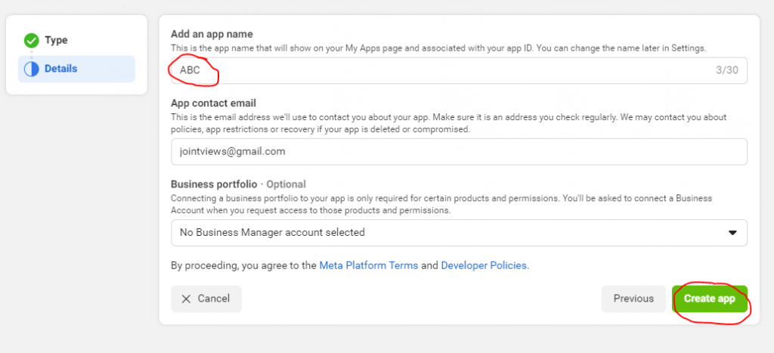Click the green checkmark icon beside Type
774x353 pixels.
click(32, 41)
